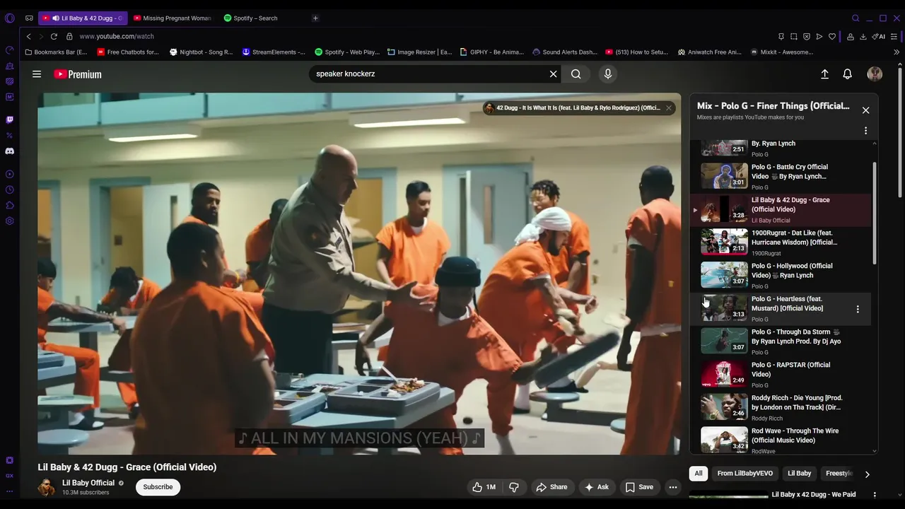The height and width of the screenshot is (509, 905).
Task: Subscribe to Lil Baby Official
Action: click(158, 487)
